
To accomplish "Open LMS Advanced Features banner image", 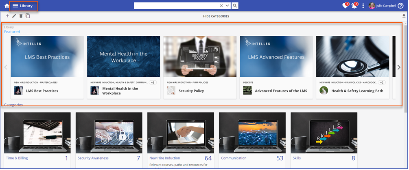I will click(x=276, y=56).
